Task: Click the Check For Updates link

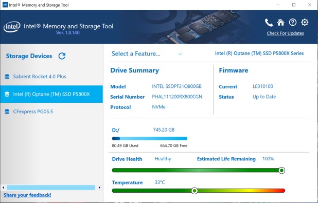Action: click(x=285, y=33)
